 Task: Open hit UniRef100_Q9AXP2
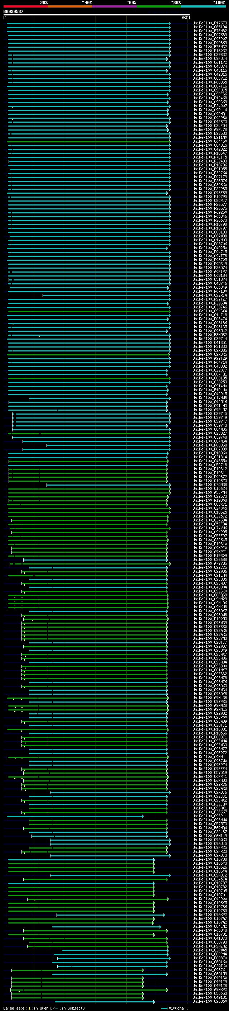pos(210,915)
